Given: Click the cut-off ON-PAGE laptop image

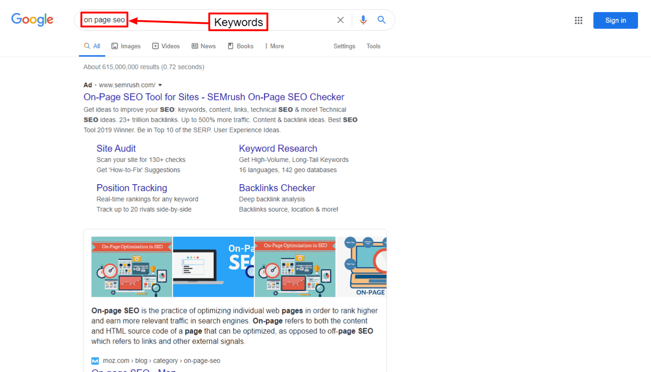Looking at the screenshot, I should (x=361, y=267).
